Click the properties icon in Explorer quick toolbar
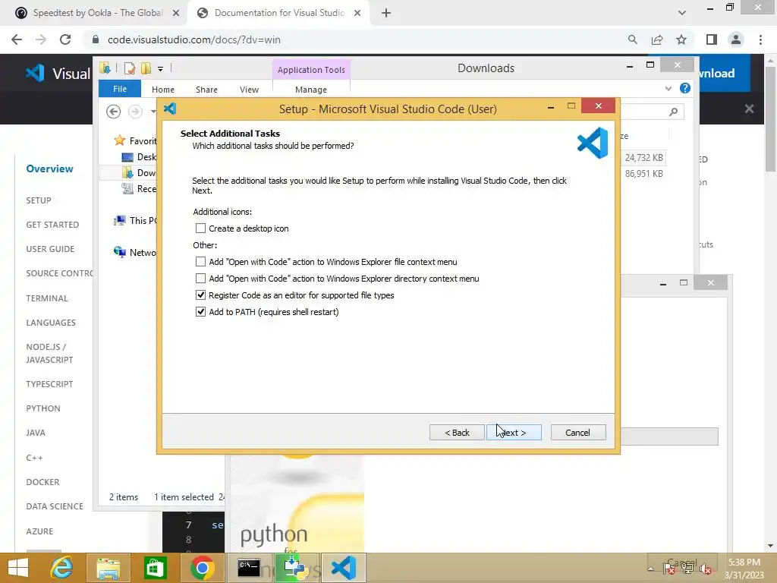Image resolution: width=777 pixels, height=583 pixels. [130, 68]
